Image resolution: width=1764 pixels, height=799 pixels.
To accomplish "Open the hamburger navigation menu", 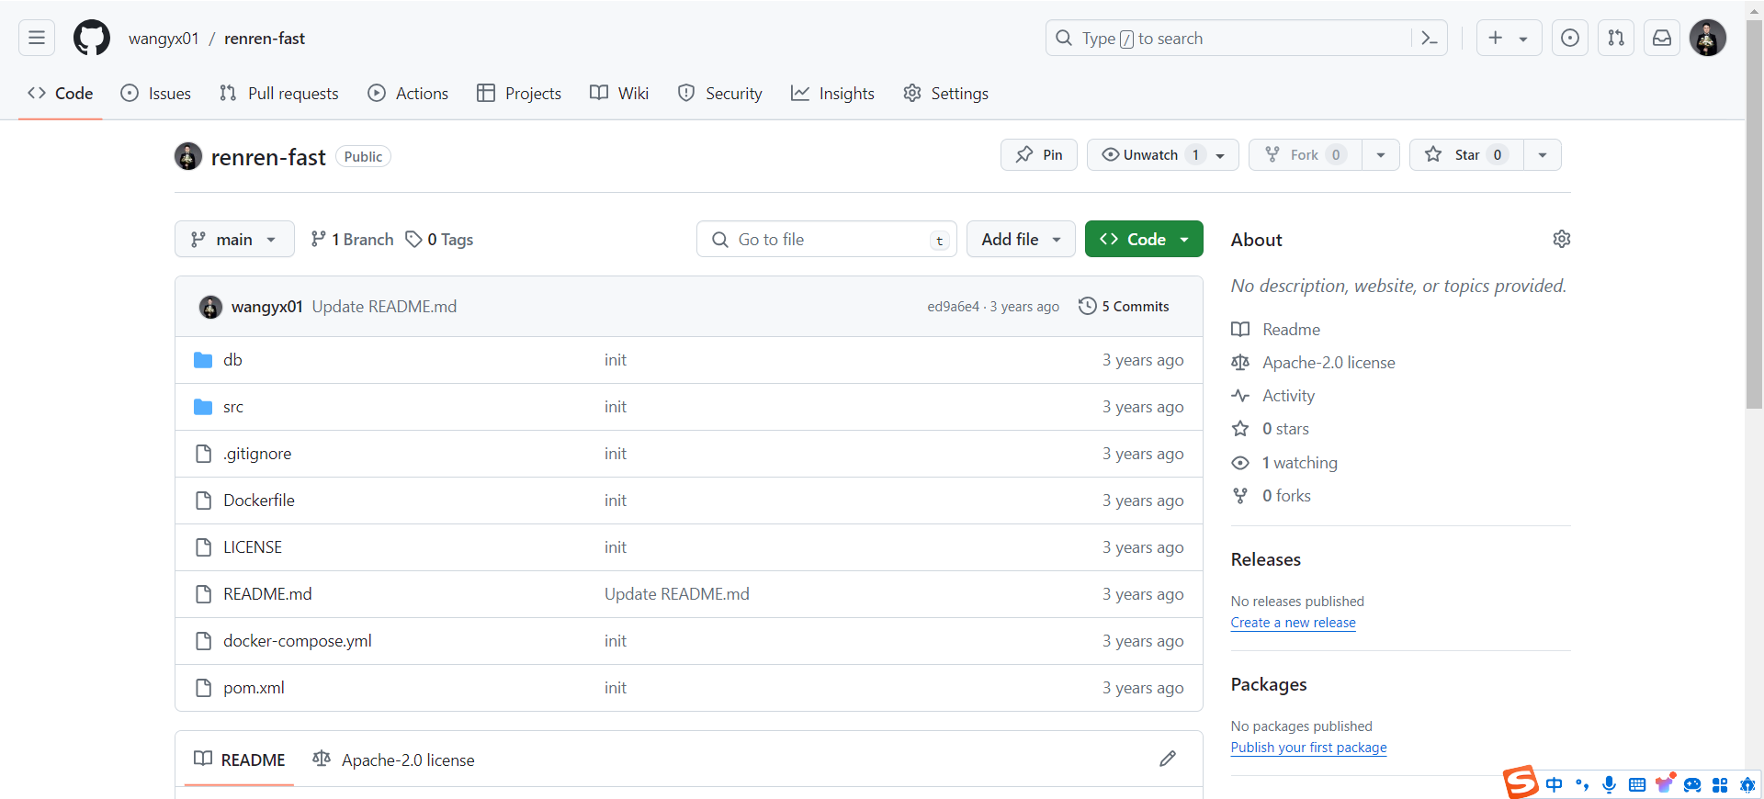I will click(37, 38).
